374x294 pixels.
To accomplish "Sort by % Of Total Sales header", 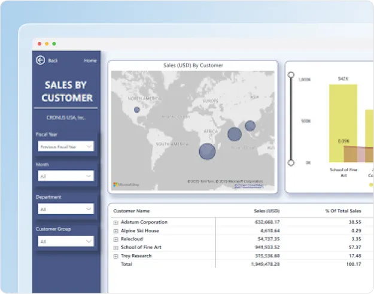I will point(343,211).
